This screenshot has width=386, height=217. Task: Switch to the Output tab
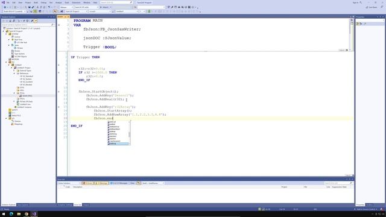[x=86, y=205]
